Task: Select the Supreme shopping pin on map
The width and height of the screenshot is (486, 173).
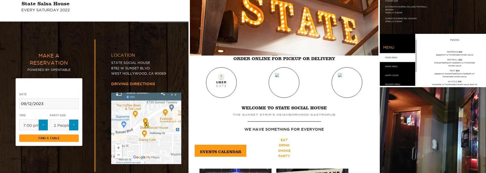Action: (x=124, y=124)
